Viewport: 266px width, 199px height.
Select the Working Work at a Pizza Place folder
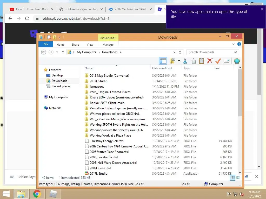coord(158,136)
